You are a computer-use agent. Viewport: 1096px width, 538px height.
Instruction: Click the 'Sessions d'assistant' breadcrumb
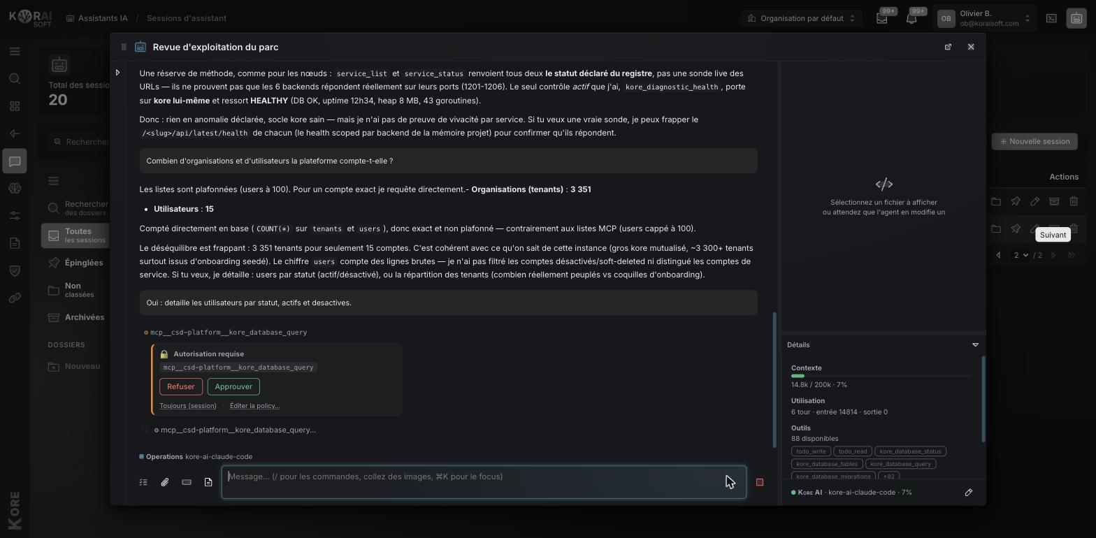(x=187, y=18)
